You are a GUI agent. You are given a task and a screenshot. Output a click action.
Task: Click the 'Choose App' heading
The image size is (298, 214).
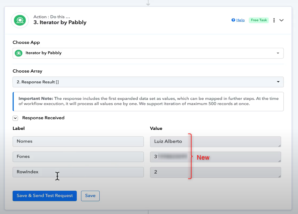[x=26, y=43]
